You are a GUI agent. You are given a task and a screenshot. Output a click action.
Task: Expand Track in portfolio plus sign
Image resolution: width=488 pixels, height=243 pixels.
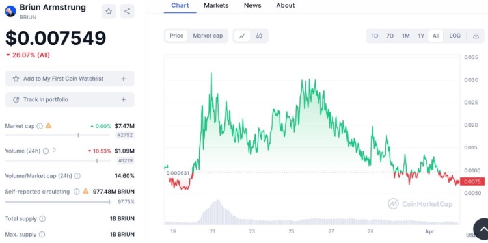click(x=123, y=100)
